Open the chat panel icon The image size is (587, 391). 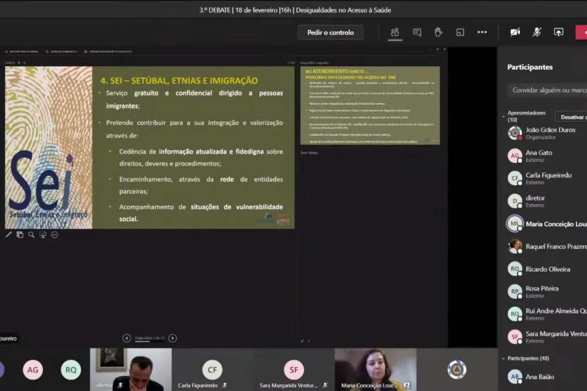point(417,32)
